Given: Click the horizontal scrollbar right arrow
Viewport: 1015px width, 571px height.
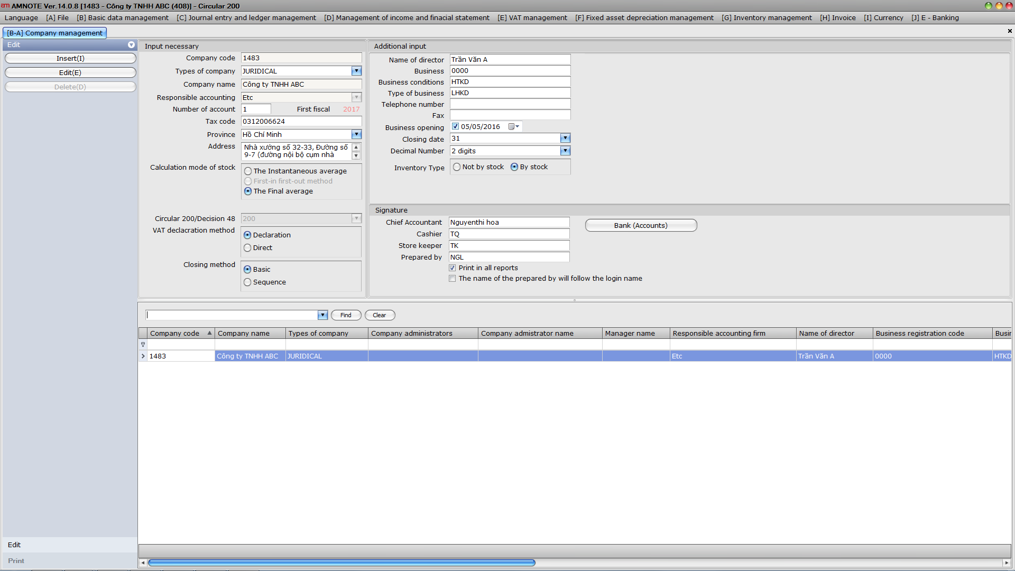Looking at the screenshot, I should click(x=1006, y=563).
